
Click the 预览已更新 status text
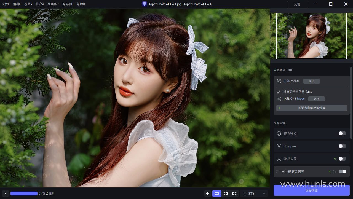point(47,193)
